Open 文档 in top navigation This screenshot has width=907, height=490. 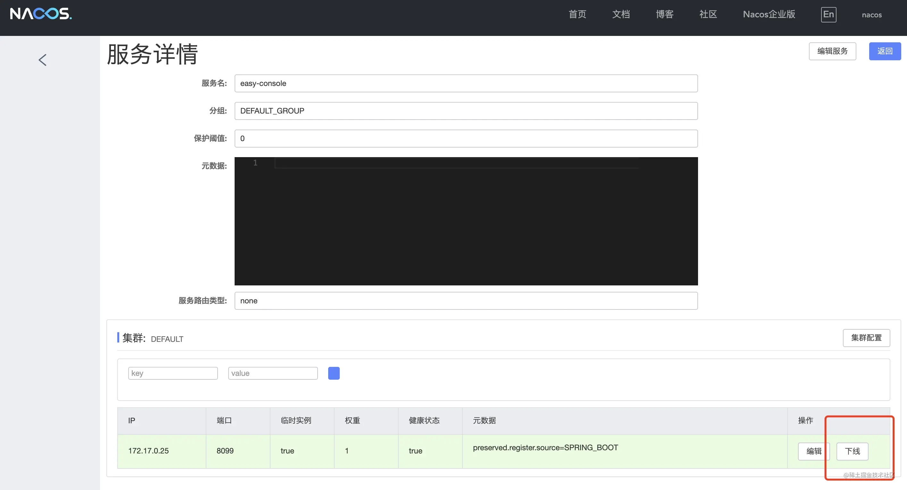pyautogui.click(x=621, y=14)
